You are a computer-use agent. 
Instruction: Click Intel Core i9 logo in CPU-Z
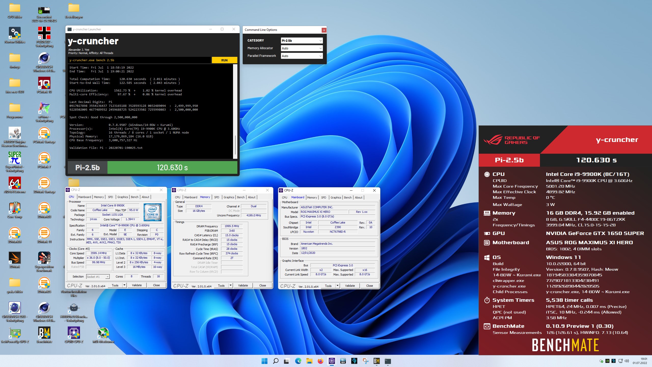pos(152,212)
